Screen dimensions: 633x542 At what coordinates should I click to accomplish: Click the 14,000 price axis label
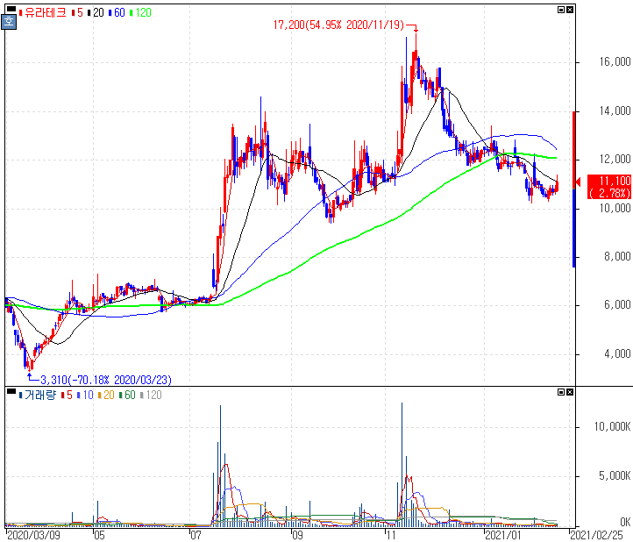(615, 111)
